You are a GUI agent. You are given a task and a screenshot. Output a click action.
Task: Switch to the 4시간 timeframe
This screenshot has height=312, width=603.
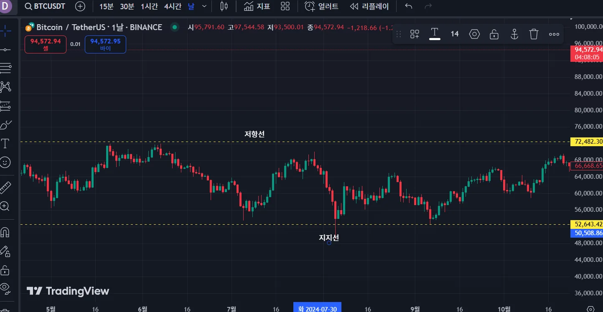tap(173, 7)
